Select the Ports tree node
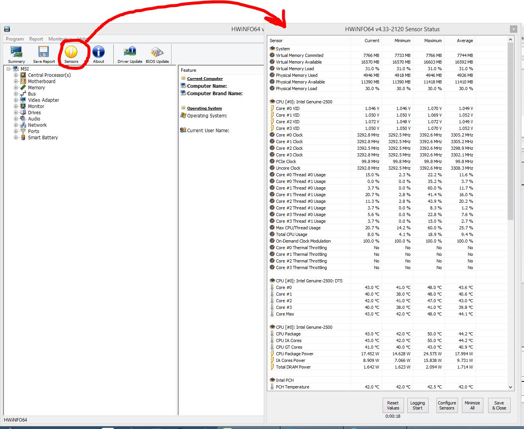524x429 pixels. point(34,131)
